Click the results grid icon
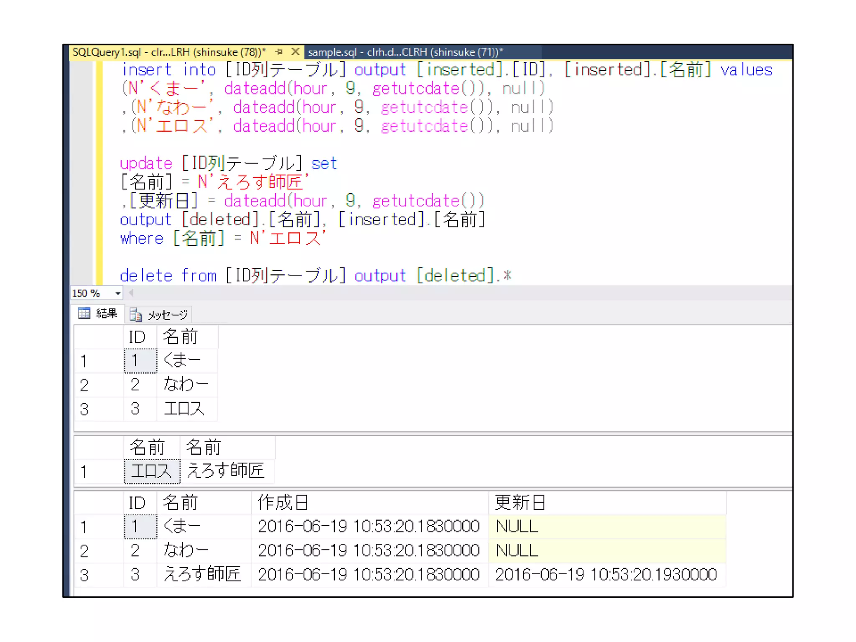Screen dimensions: 856x642 [x=84, y=313]
